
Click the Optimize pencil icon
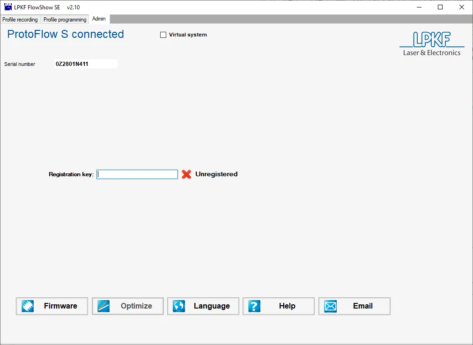click(103, 306)
